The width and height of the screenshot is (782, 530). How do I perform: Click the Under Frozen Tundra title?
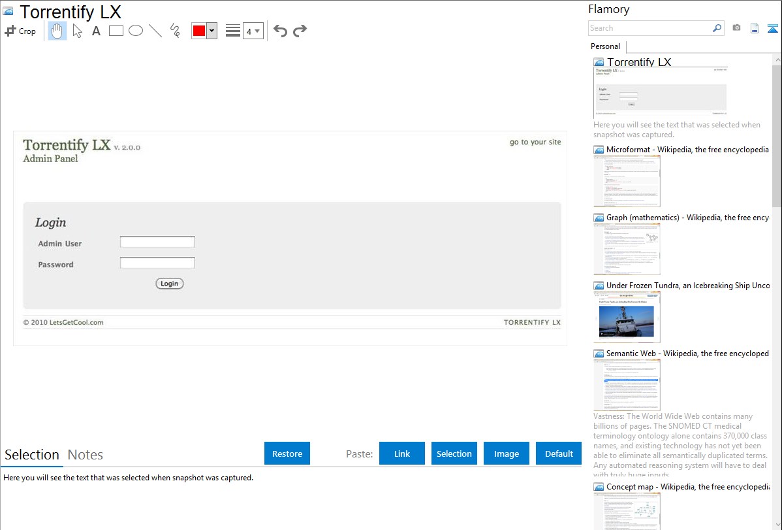pos(688,285)
